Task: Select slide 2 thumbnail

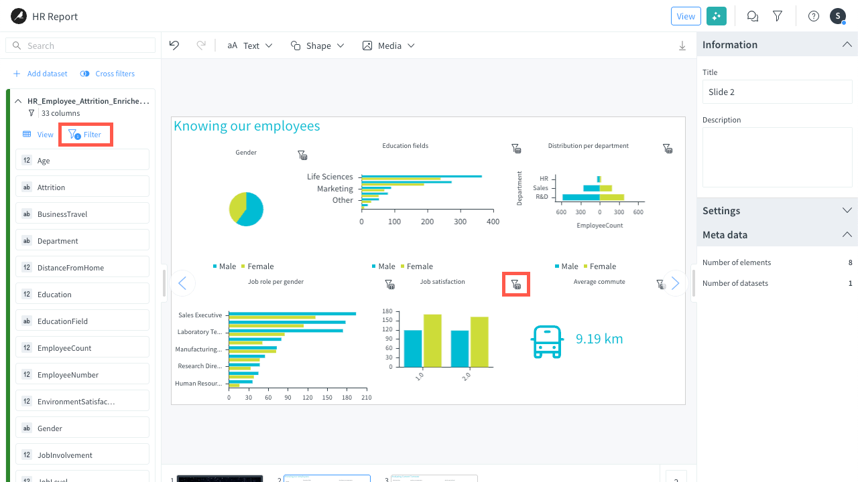Action: point(327,479)
